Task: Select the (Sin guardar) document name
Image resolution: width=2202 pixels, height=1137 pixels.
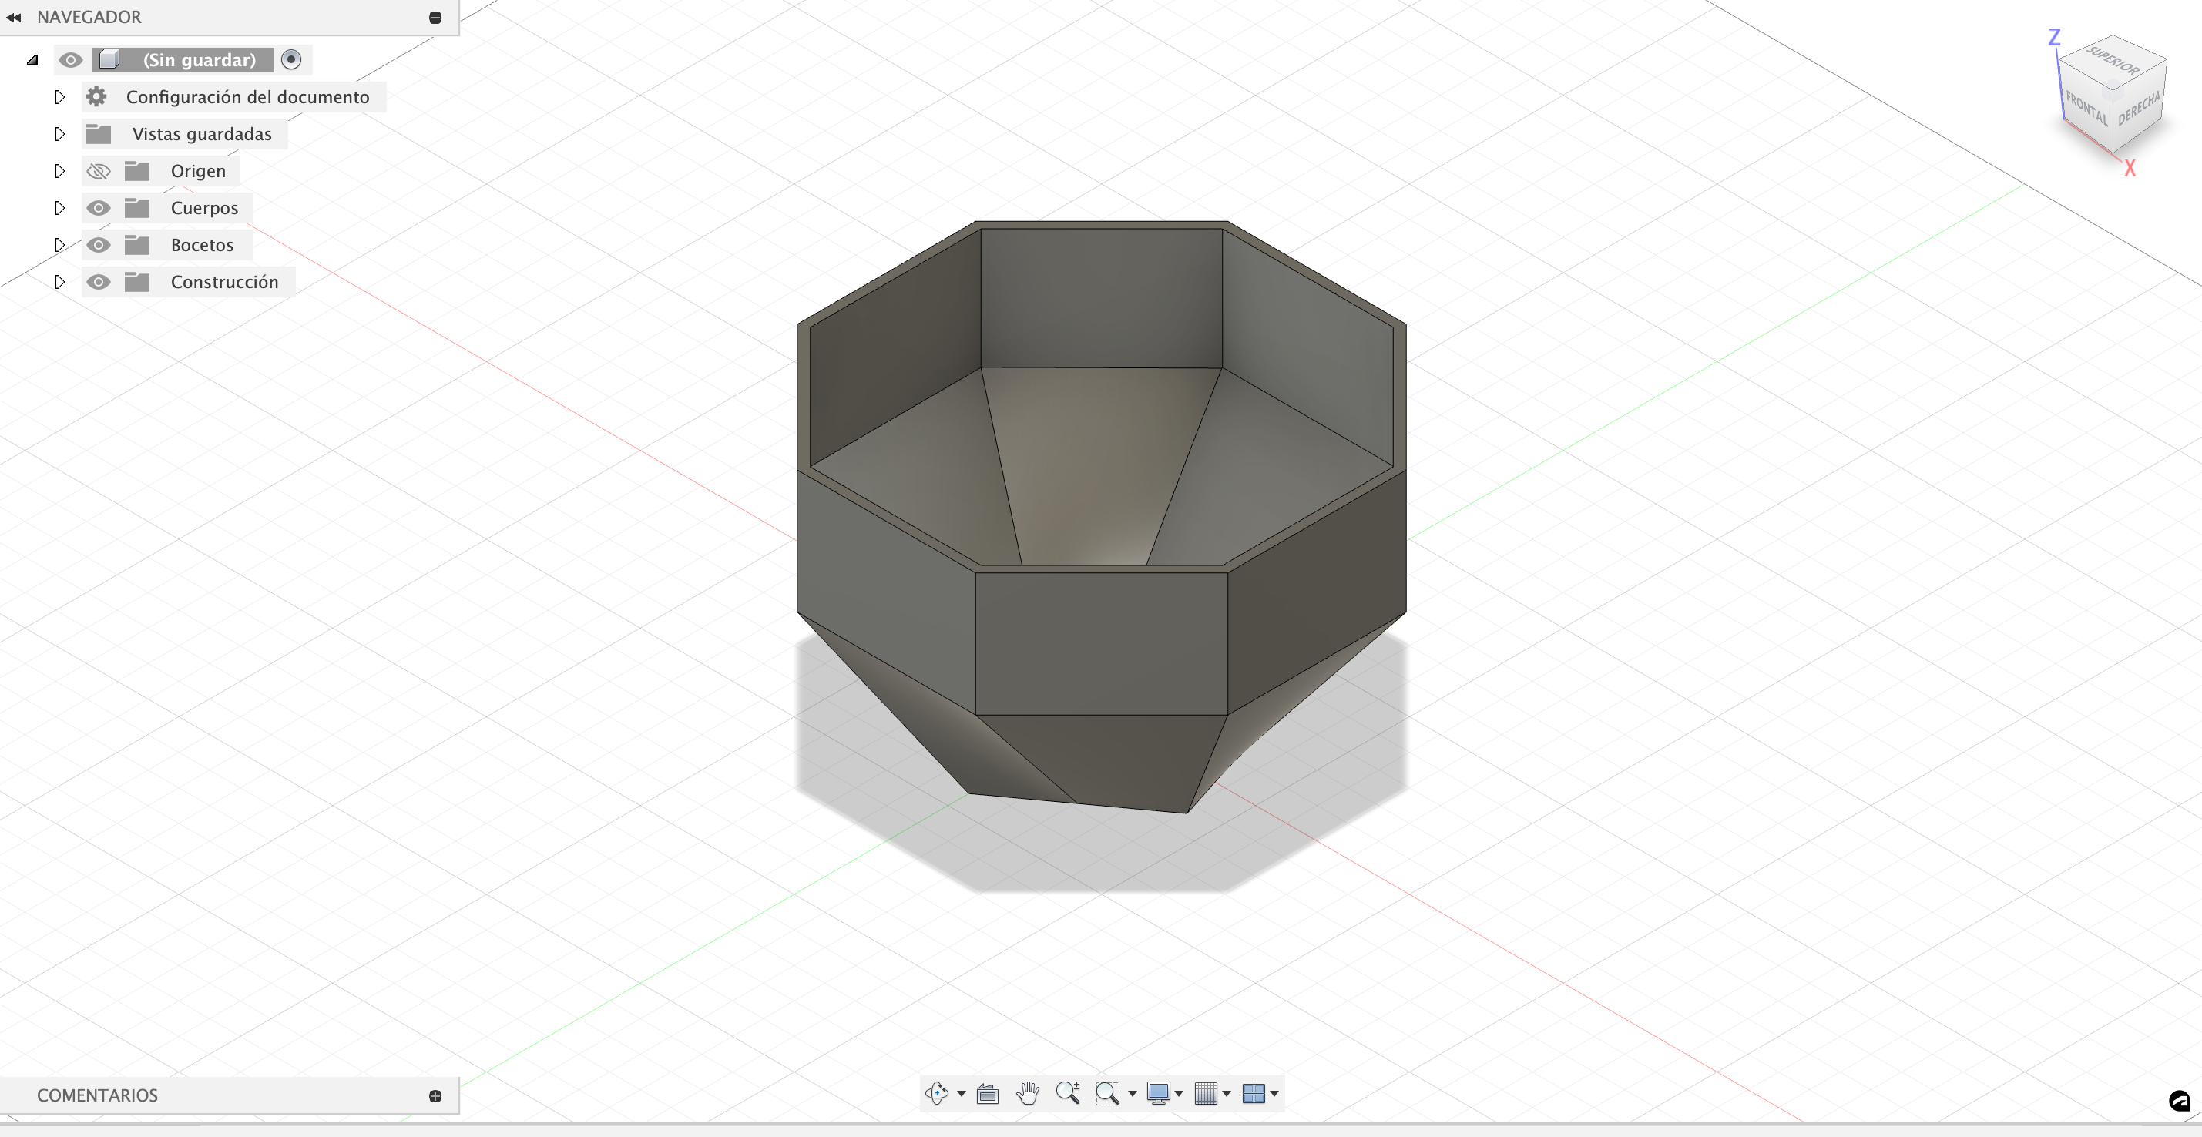Action: pos(200,60)
